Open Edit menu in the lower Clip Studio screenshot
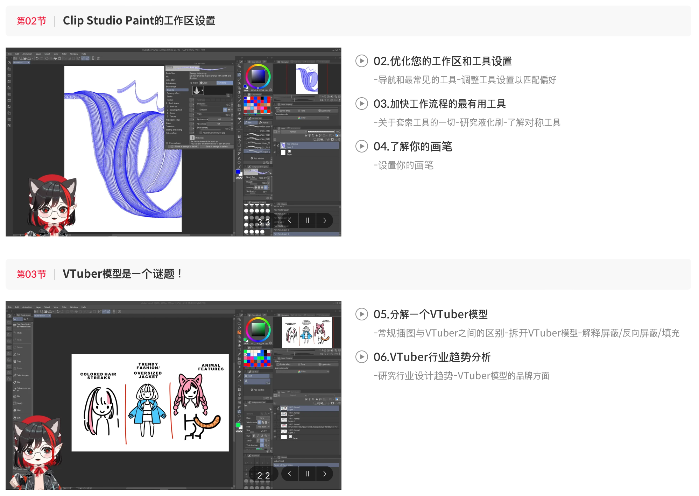Screen dimensions: 699x496 [x=17, y=307]
